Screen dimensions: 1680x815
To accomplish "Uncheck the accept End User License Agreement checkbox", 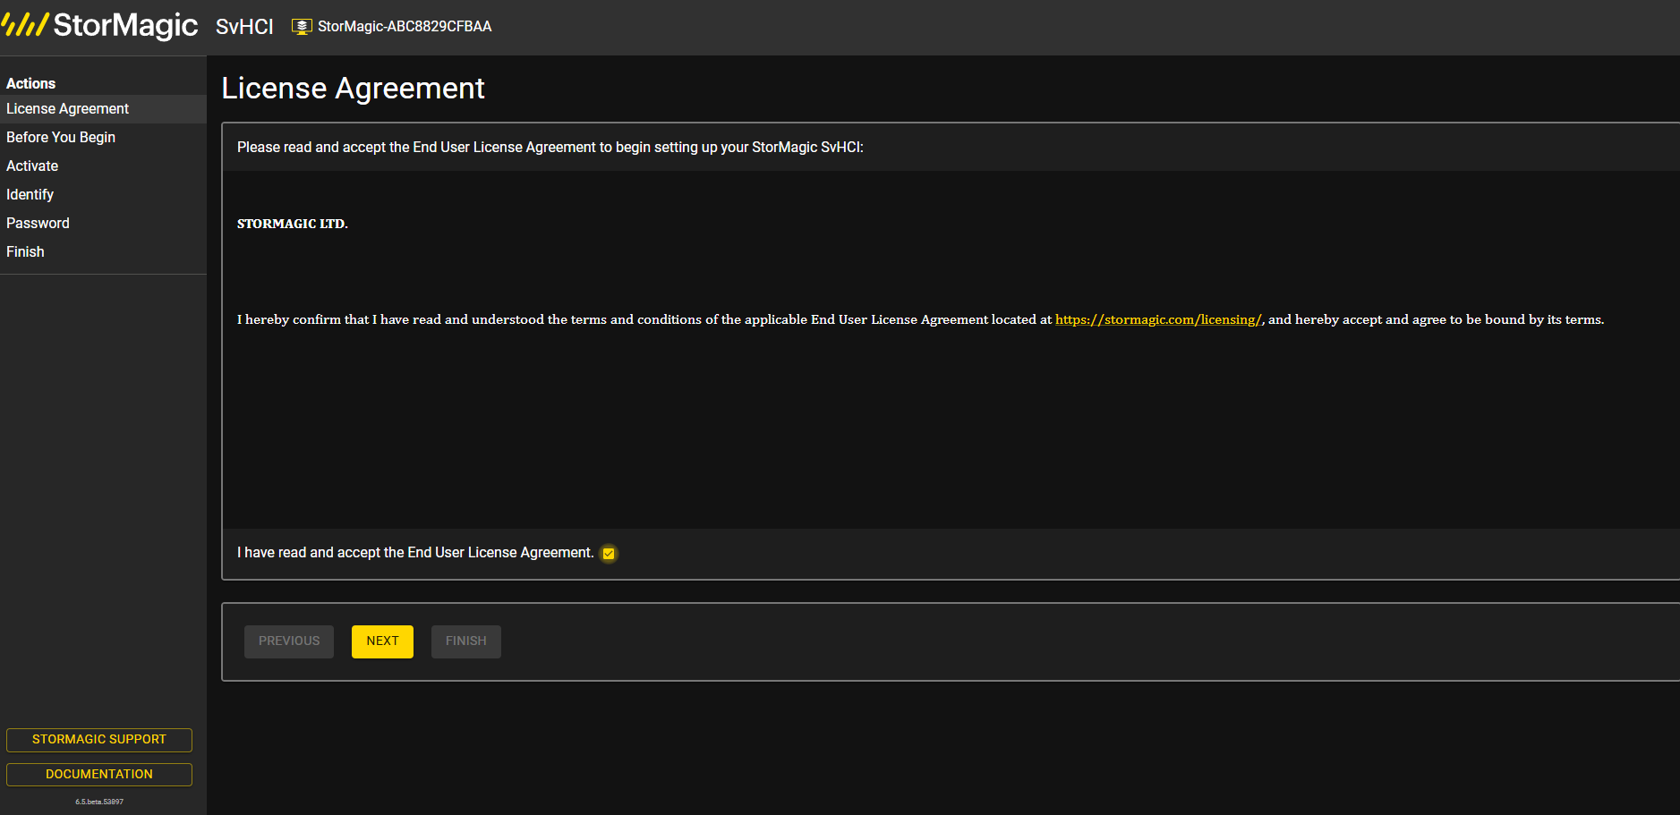I will (609, 554).
